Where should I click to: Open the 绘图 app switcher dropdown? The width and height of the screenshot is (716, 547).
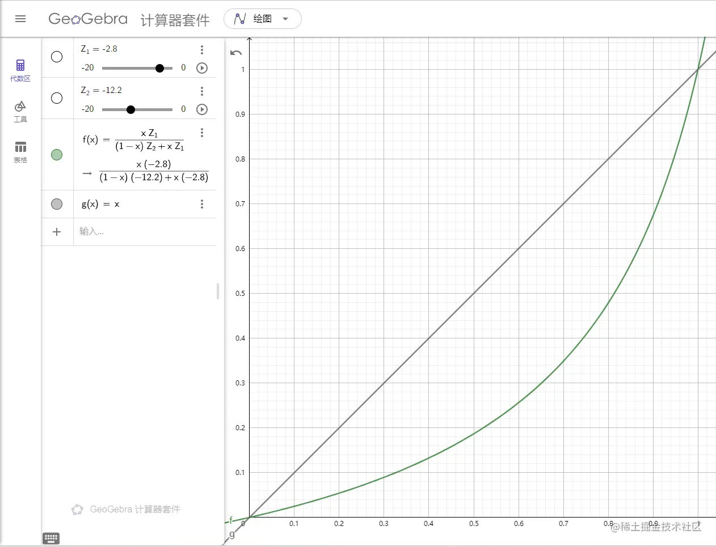pos(262,19)
